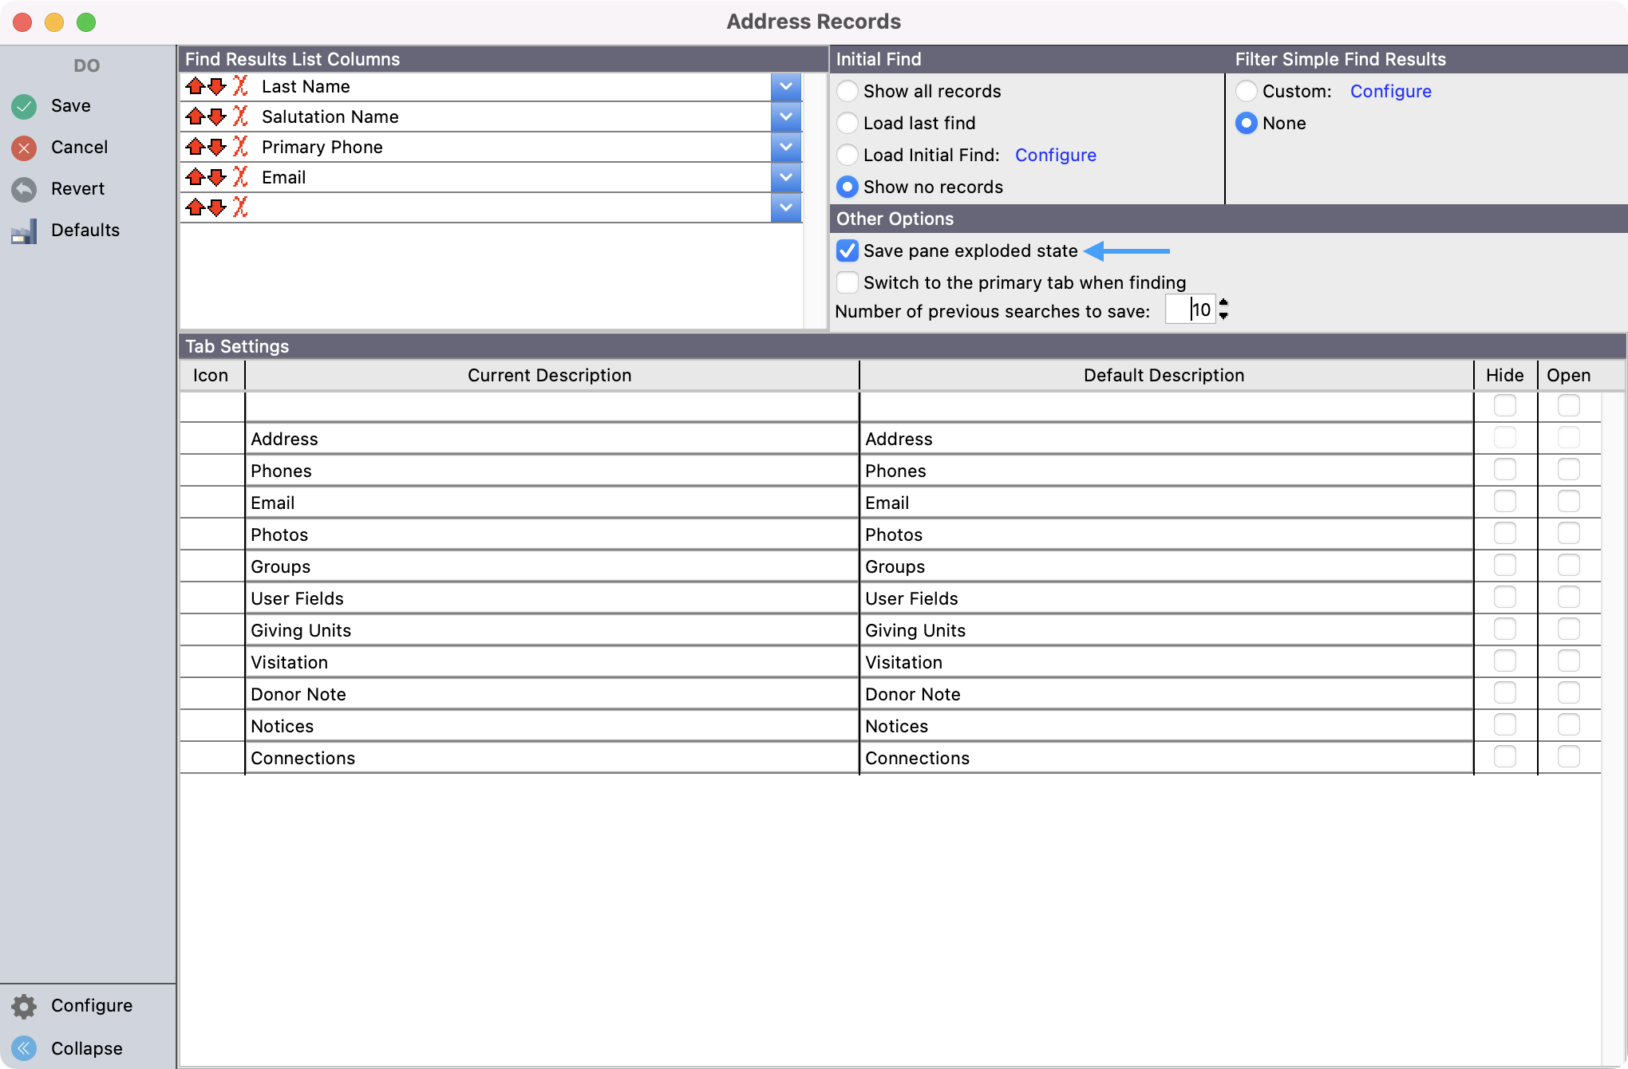The width and height of the screenshot is (1628, 1069).
Task: Click the Giving Units current description cell
Action: pyautogui.click(x=551, y=630)
